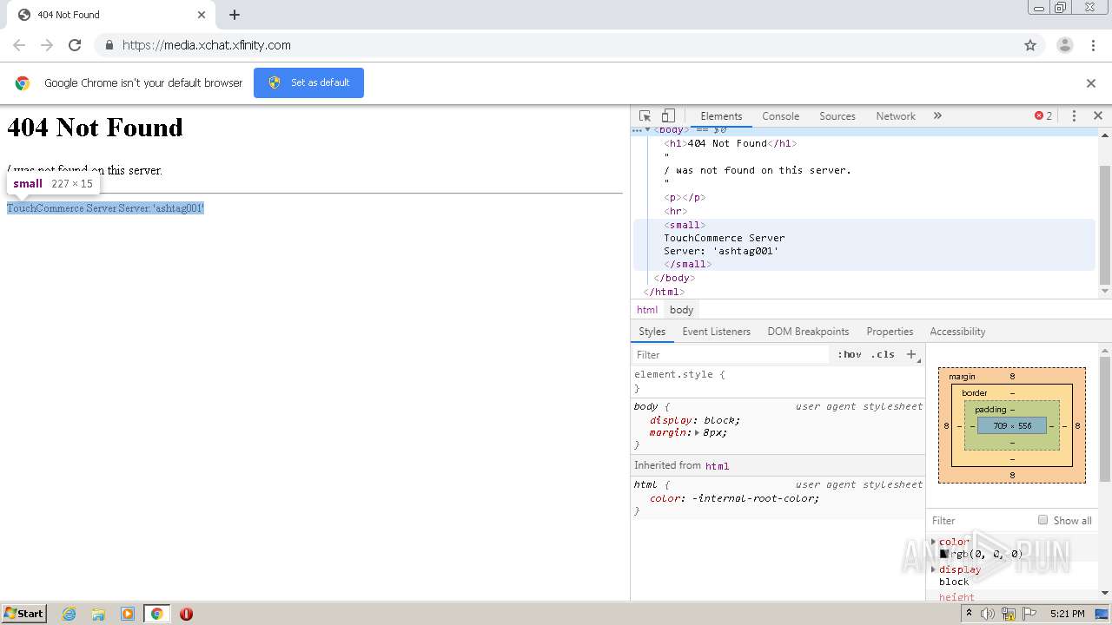
Task: Activate the inspect element picker tool
Action: pyautogui.click(x=645, y=116)
